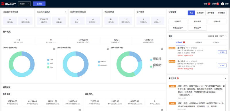Click the 53 项目总数 stat
The height and width of the screenshot is (111, 230).
pyautogui.click(x=19, y=41)
